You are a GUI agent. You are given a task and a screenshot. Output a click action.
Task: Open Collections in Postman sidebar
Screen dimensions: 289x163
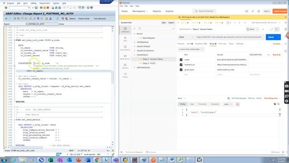(x=126, y=30)
